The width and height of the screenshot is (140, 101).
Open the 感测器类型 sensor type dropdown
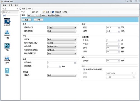pyautogui.click(x=62, y=28)
